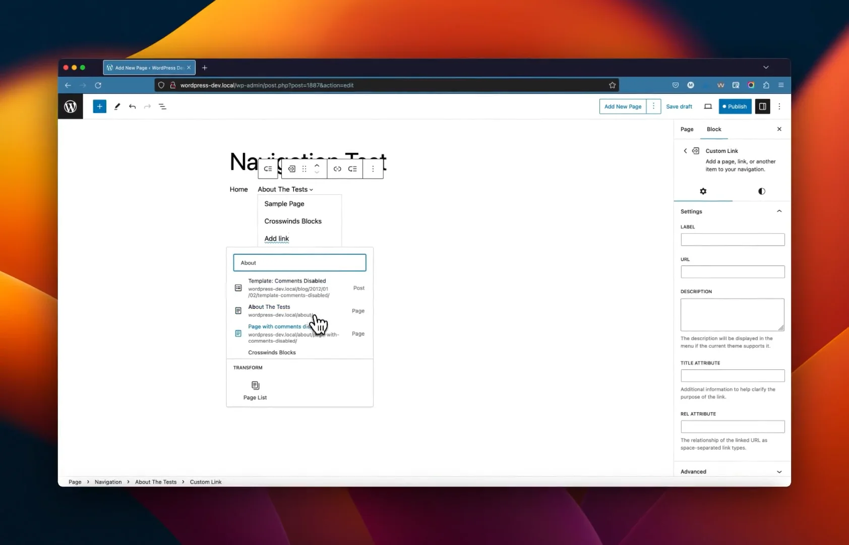849x545 pixels.
Task: Open block options three-dot menu
Action: 373,169
